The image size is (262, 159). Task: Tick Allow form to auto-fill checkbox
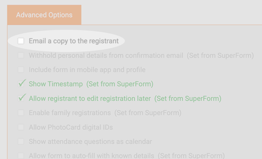(x=21, y=156)
